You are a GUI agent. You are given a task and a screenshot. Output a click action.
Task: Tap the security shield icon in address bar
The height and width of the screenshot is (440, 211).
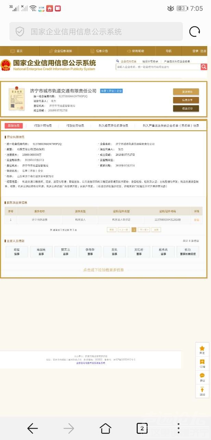click(20, 32)
